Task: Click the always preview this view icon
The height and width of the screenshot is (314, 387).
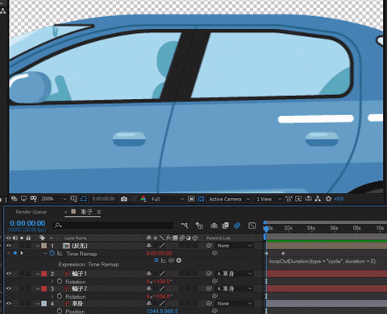Action: coord(15,199)
